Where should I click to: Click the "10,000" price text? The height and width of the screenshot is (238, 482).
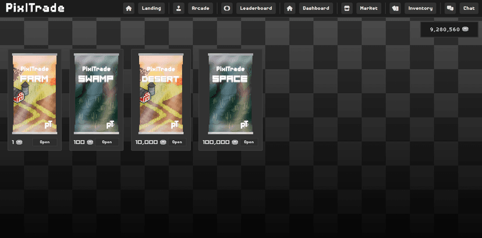[x=147, y=142]
